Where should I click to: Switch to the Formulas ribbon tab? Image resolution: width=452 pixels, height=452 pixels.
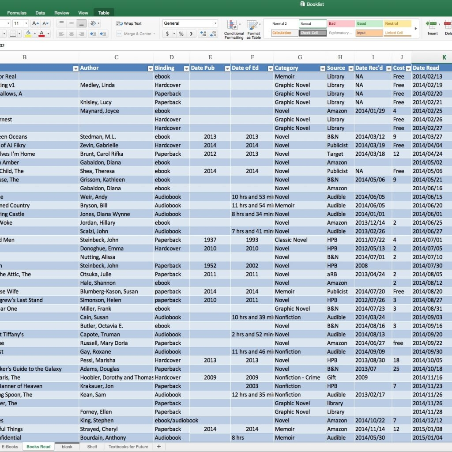click(x=17, y=13)
